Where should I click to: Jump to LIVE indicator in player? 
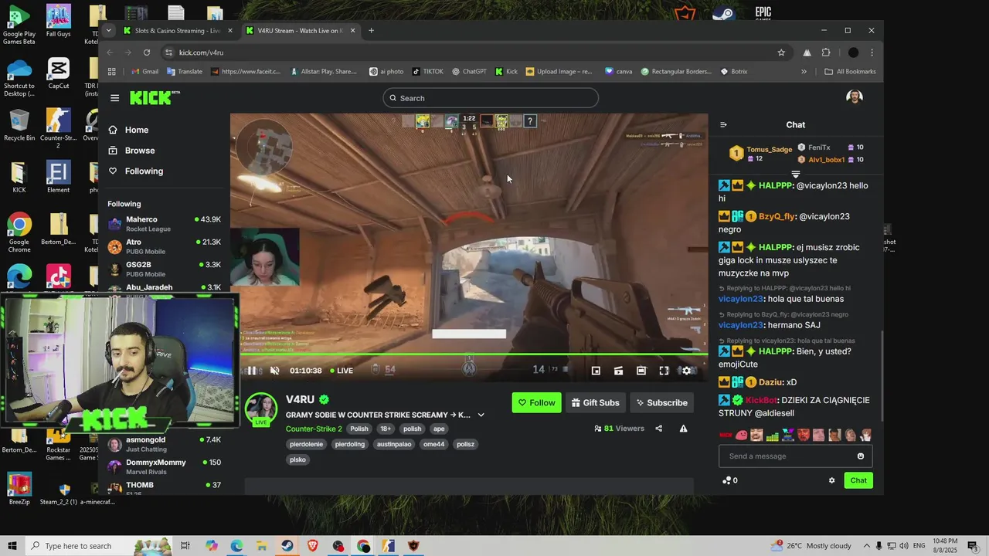coord(342,371)
